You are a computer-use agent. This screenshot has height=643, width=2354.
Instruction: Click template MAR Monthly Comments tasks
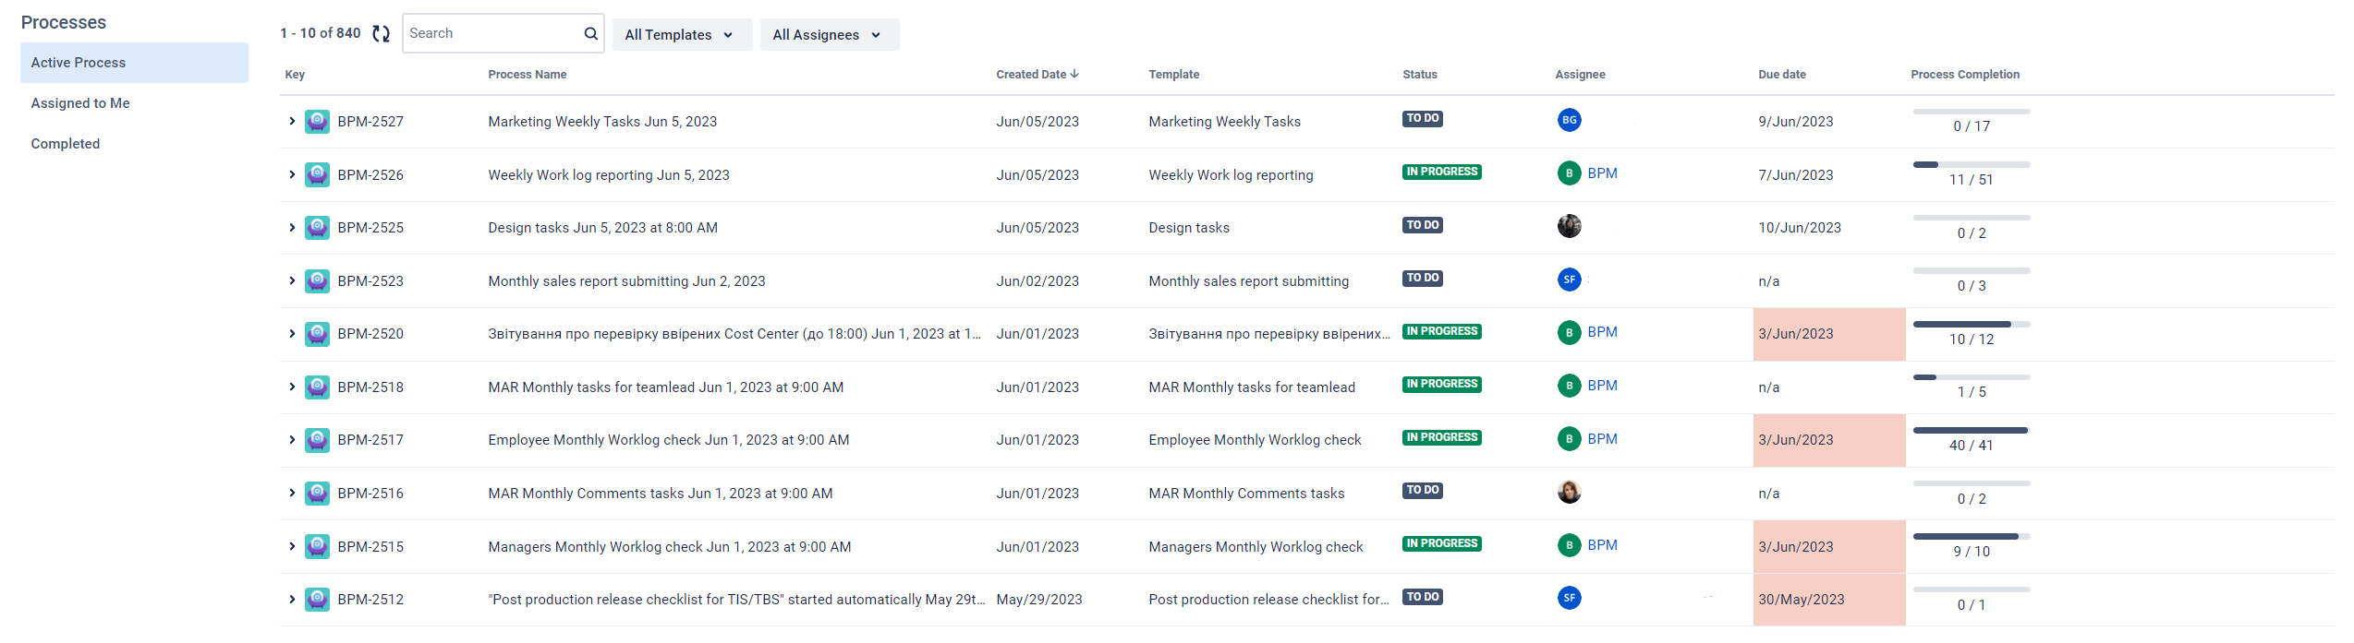click(1247, 494)
